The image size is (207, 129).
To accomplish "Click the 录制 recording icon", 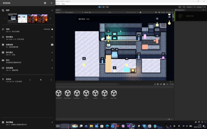I will 3,29.
